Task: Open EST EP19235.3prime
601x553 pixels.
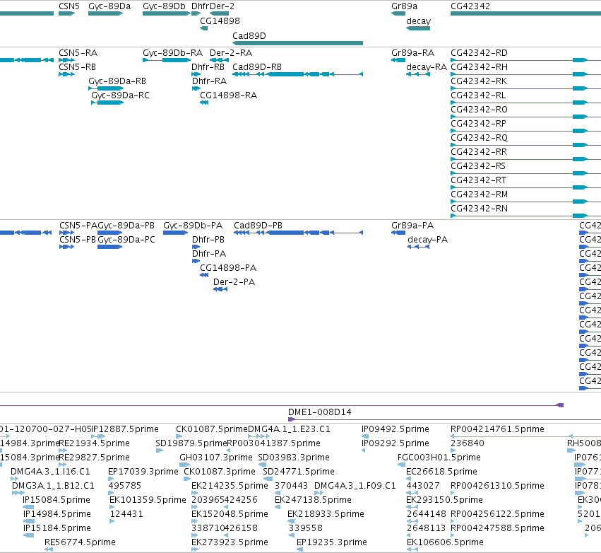Action: [332, 542]
